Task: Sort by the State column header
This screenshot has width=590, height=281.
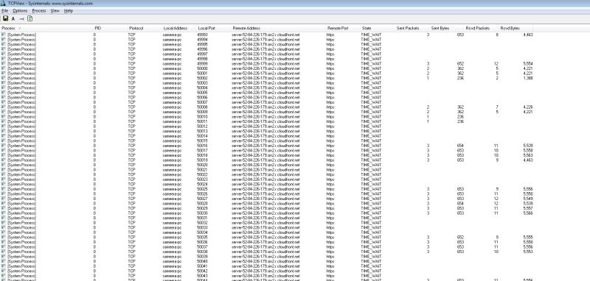Action: (x=367, y=28)
